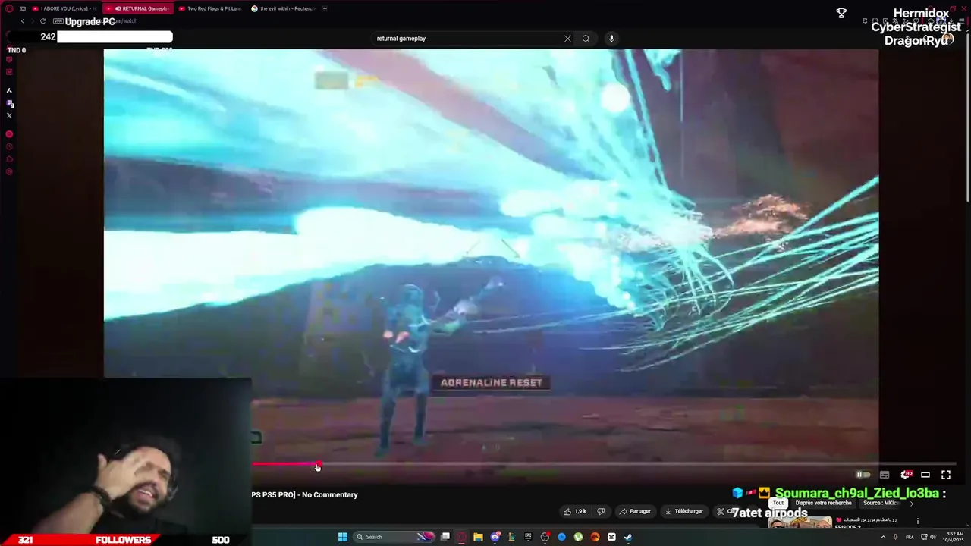Screen dimensions: 971x546
Task: Open Steam from the taskbar
Action: [628, 537]
